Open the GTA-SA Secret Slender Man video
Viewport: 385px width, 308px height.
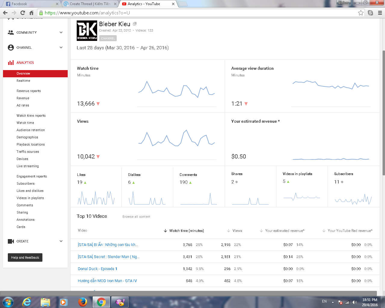[109, 257]
